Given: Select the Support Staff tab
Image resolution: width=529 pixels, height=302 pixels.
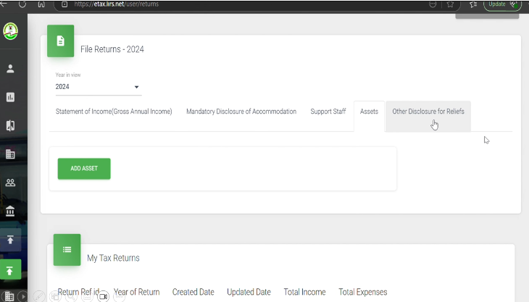Looking at the screenshot, I should (x=328, y=112).
